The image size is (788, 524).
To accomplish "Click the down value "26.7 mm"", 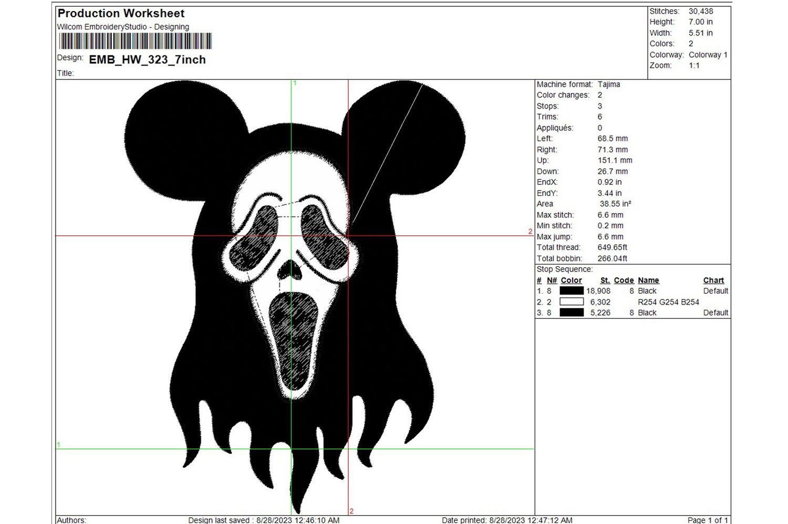I will click(x=613, y=171).
